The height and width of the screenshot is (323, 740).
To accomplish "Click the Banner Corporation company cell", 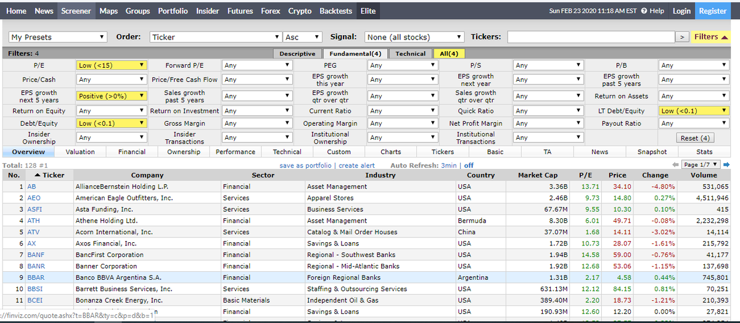I will pyautogui.click(x=147, y=266).
